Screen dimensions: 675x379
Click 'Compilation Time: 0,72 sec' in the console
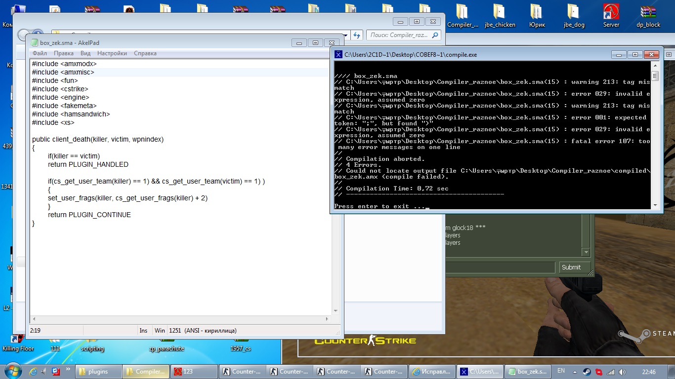coord(397,189)
